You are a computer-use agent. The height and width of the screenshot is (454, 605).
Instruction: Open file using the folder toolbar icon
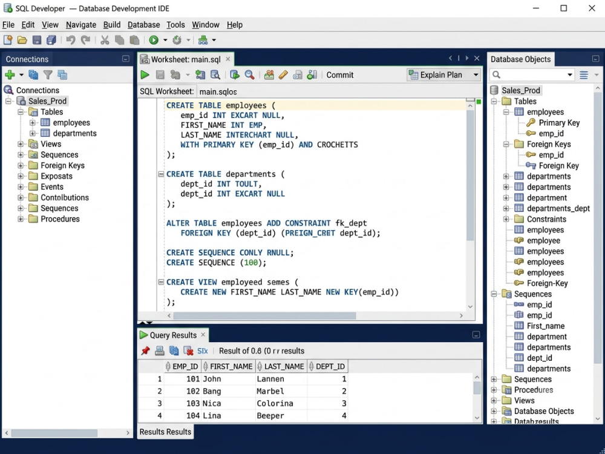click(22, 40)
